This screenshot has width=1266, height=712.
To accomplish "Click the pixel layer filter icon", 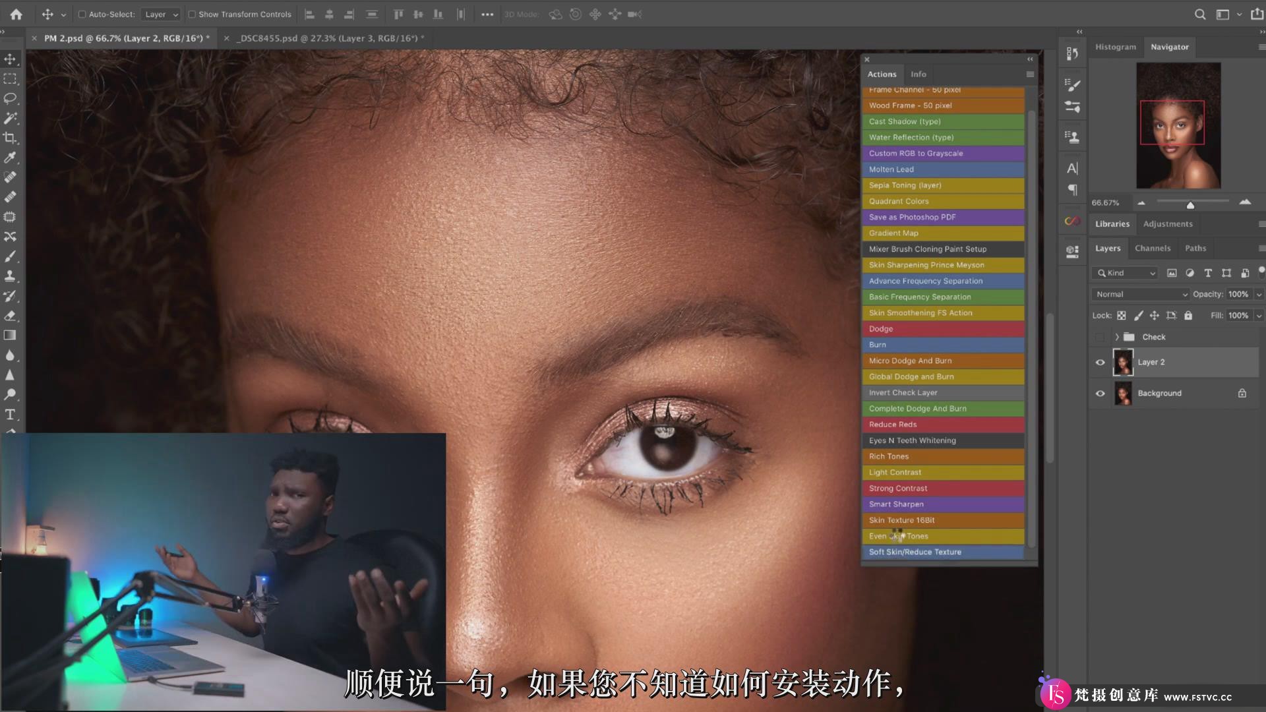I will [x=1172, y=273].
